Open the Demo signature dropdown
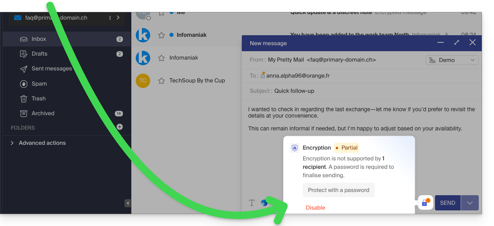Screen dimensions: 494x226 pyautogui.click(x=452, y=60)
